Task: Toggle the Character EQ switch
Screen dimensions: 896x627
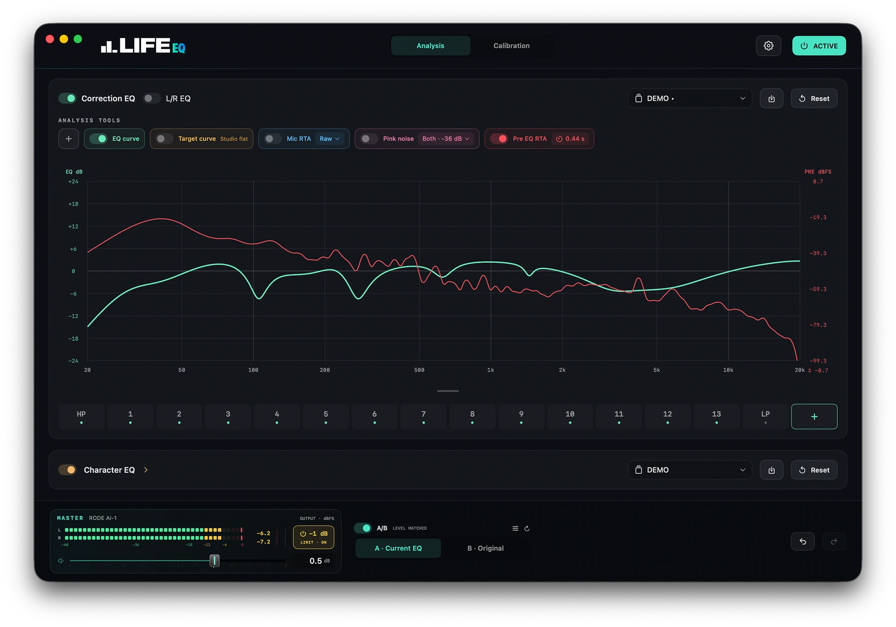Action: tap(68, 470)
